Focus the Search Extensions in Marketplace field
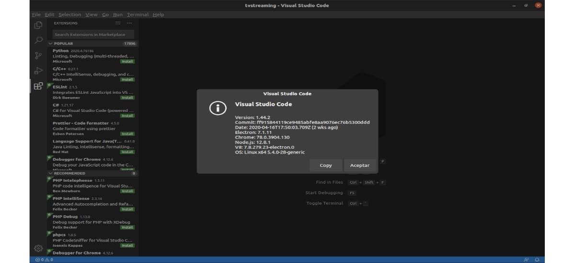 pos(94,34)
